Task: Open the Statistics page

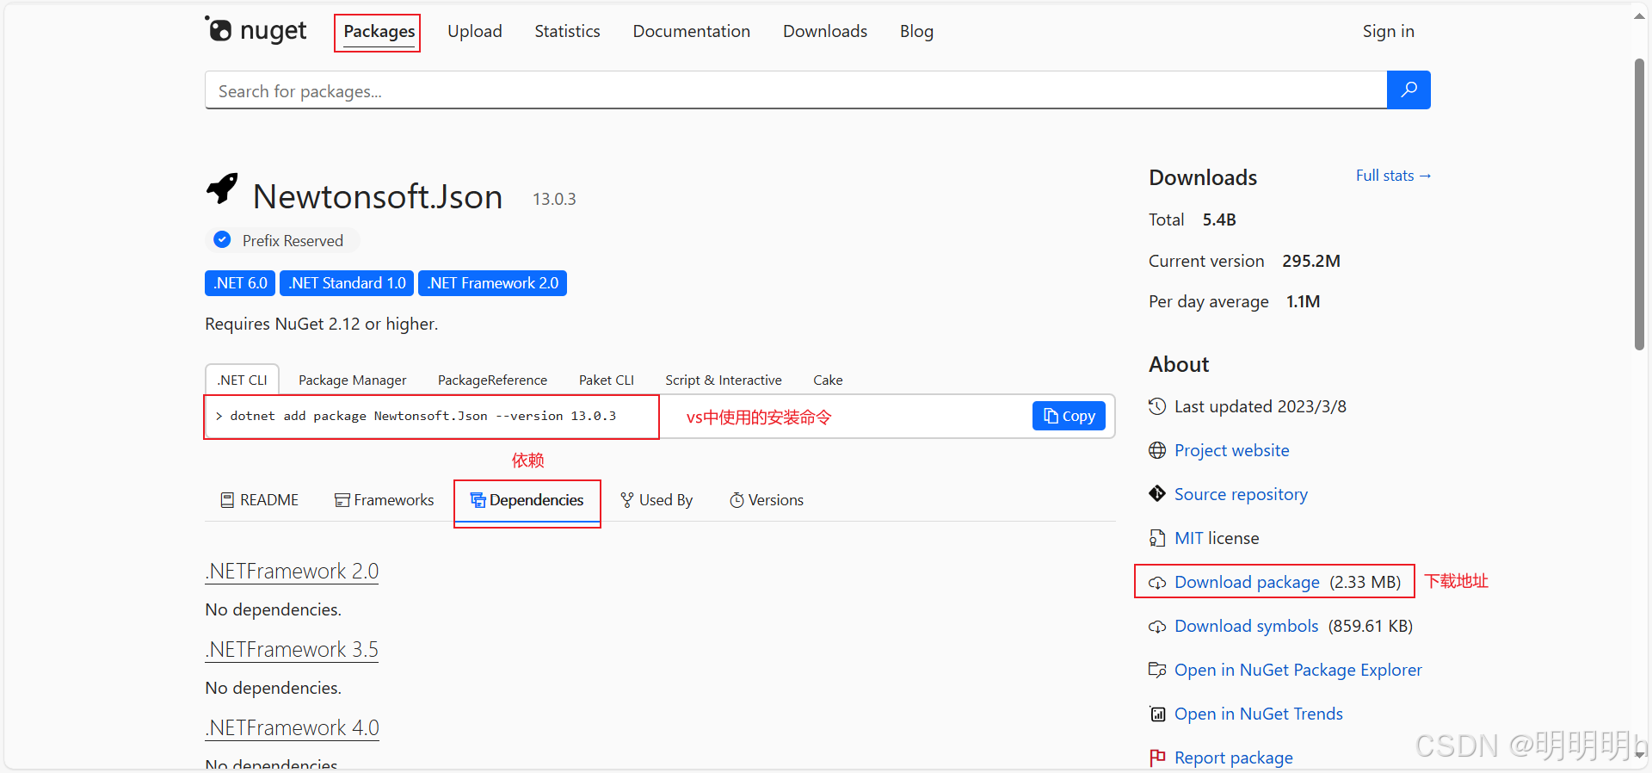Action: [x=567, y=31]
